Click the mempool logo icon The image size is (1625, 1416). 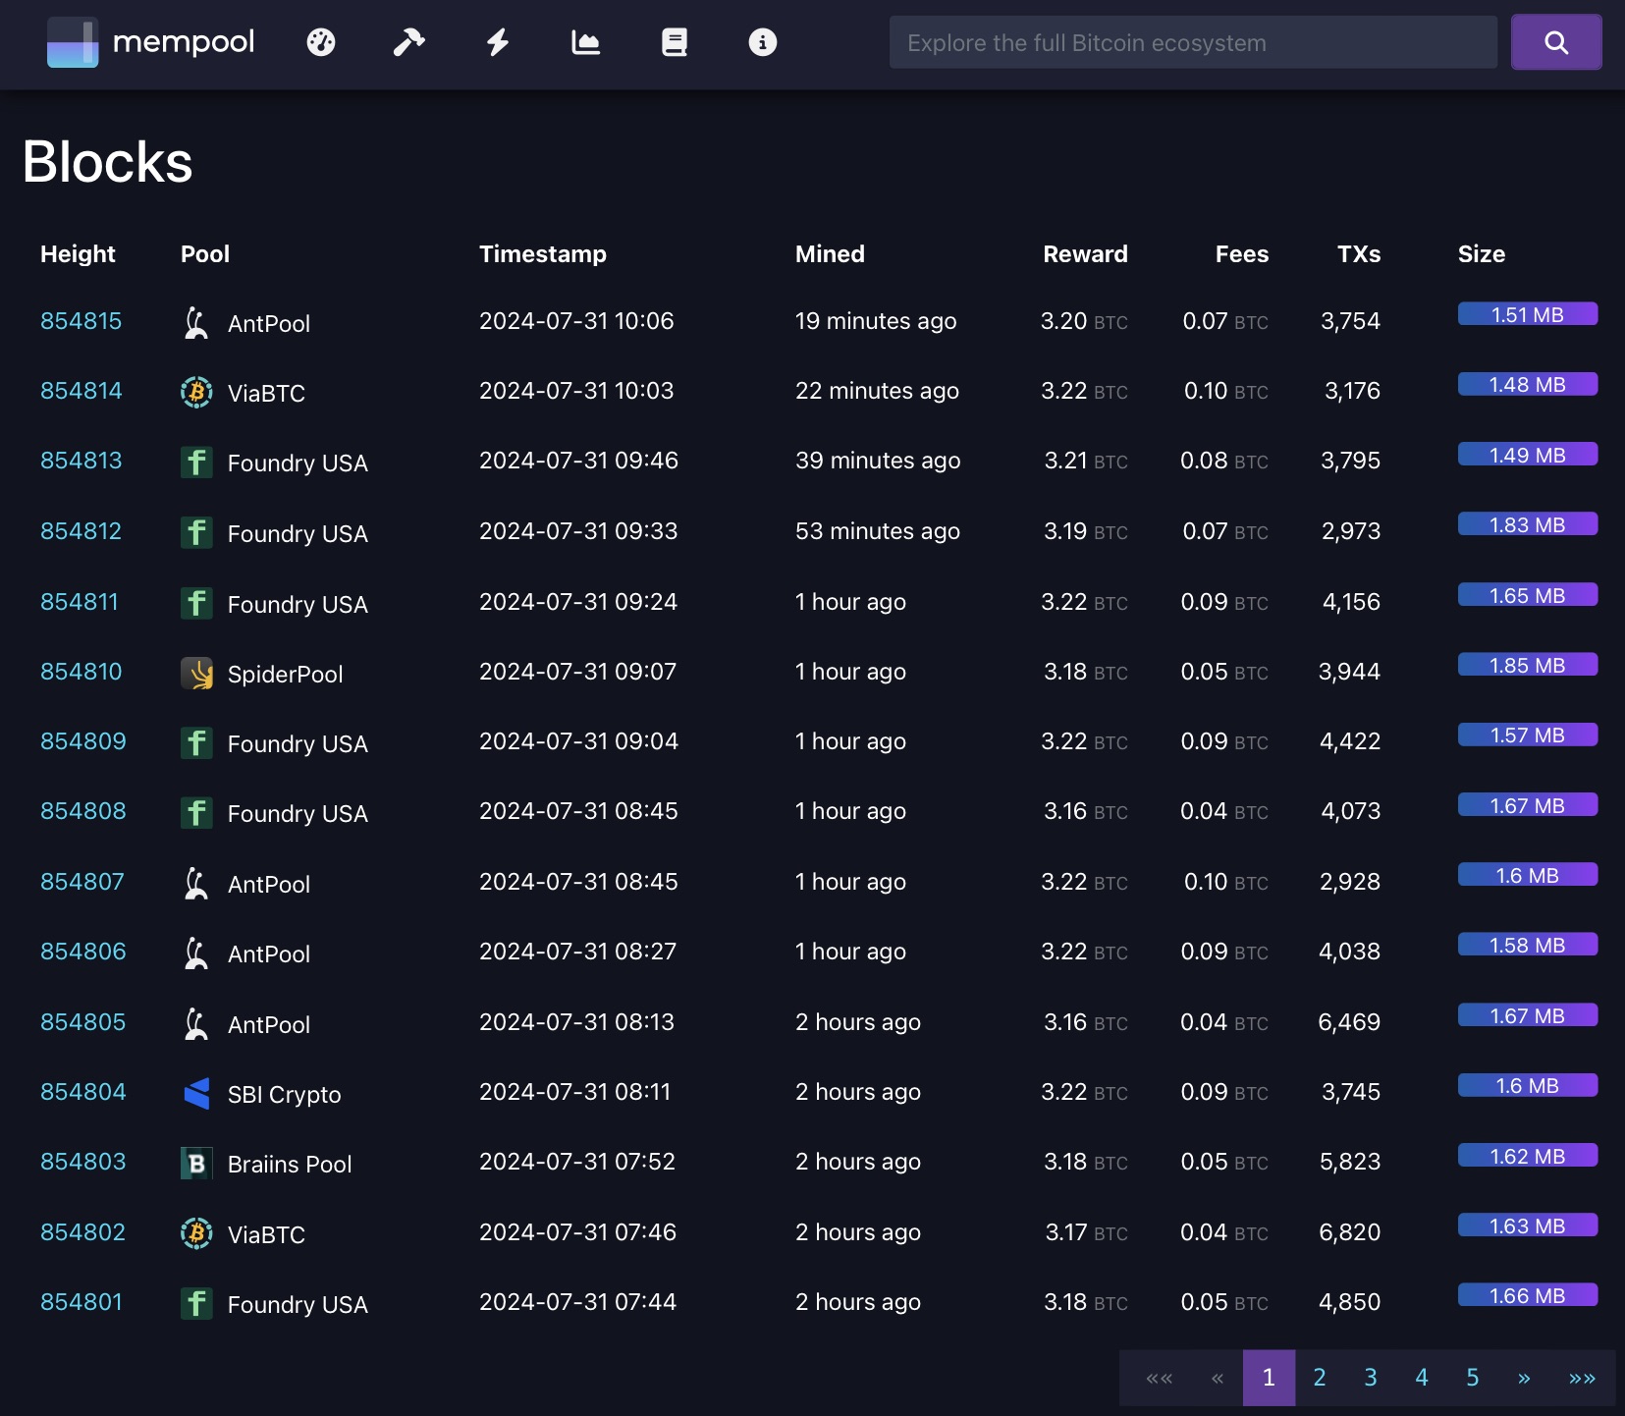pyautogui.click(x=73, y=42)
